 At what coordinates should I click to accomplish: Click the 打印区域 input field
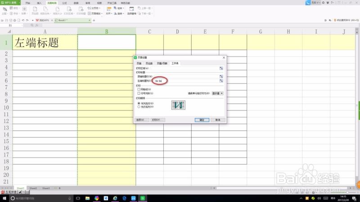click(184, 68)
